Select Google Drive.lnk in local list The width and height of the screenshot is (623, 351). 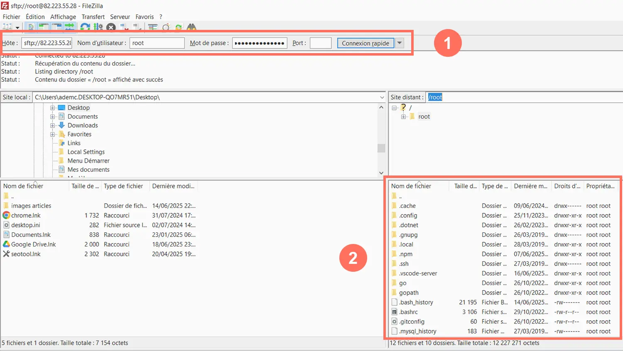33,244
